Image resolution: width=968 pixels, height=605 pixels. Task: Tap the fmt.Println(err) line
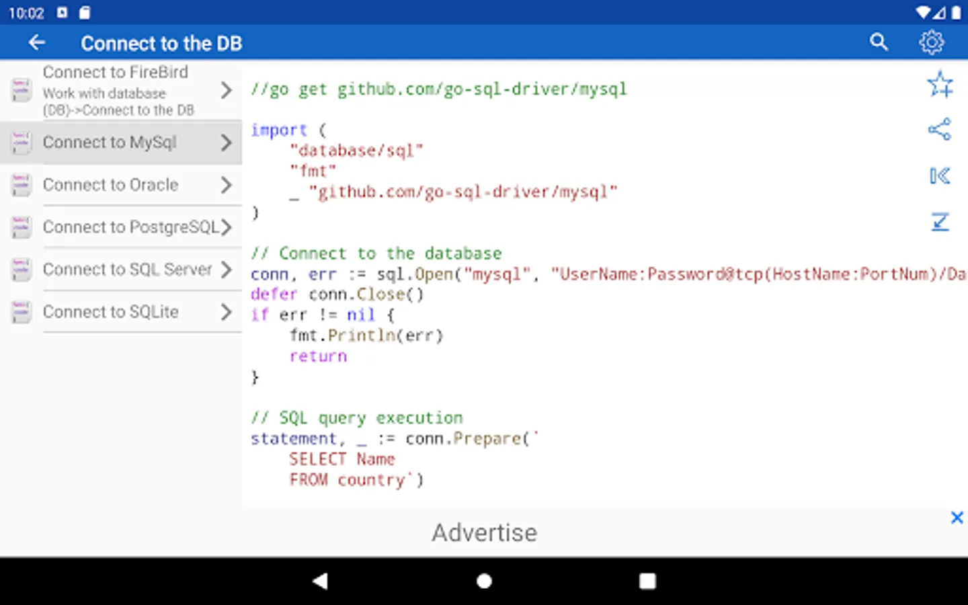(x=366, y=335)
